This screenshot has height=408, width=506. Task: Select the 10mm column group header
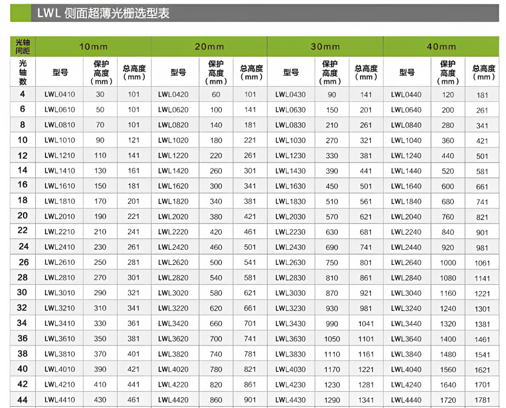(93, 47)
